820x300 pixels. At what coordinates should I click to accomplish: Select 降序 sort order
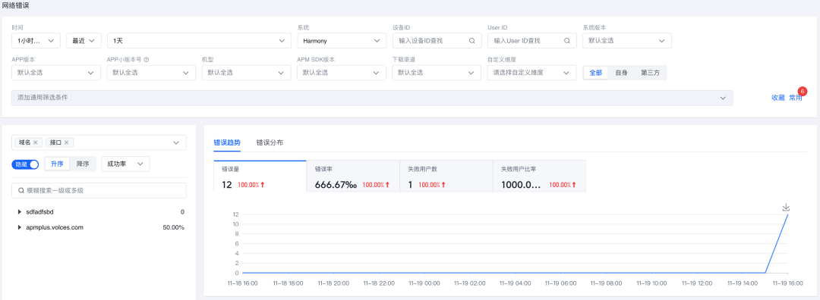point(83,164)
